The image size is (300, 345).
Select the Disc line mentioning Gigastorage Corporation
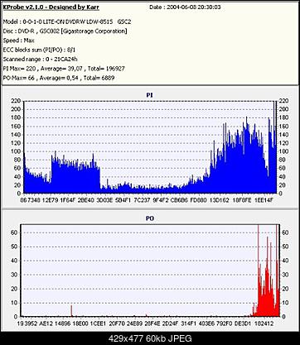65,31
